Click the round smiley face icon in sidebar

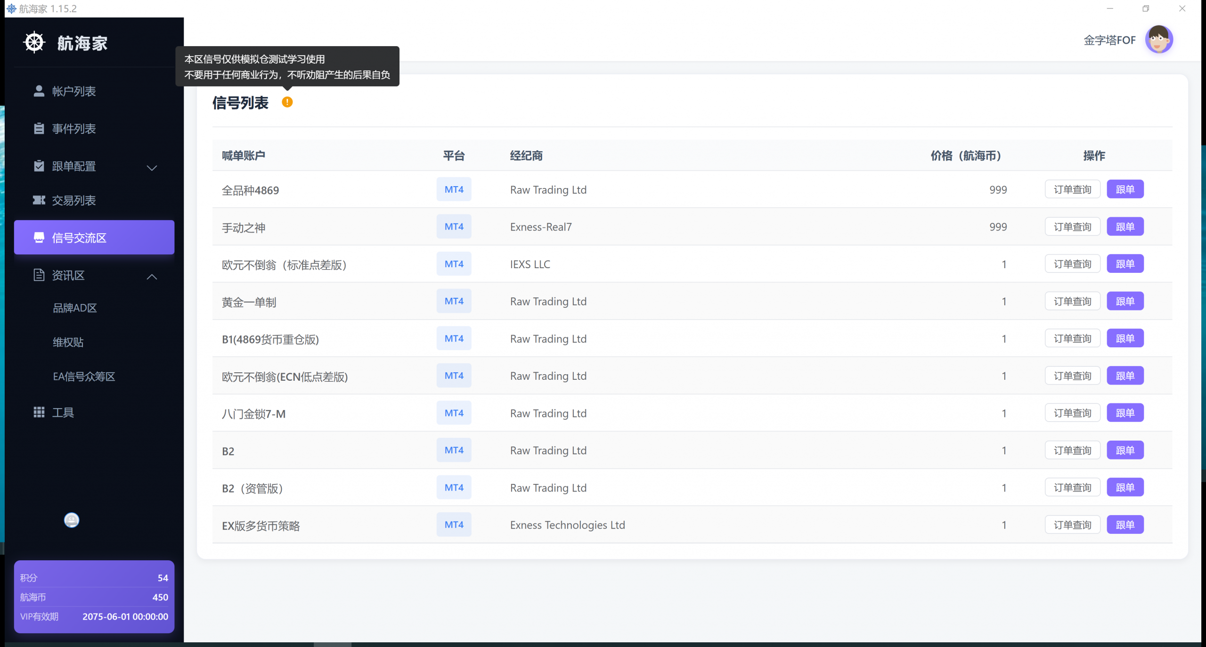click(72, 520)
